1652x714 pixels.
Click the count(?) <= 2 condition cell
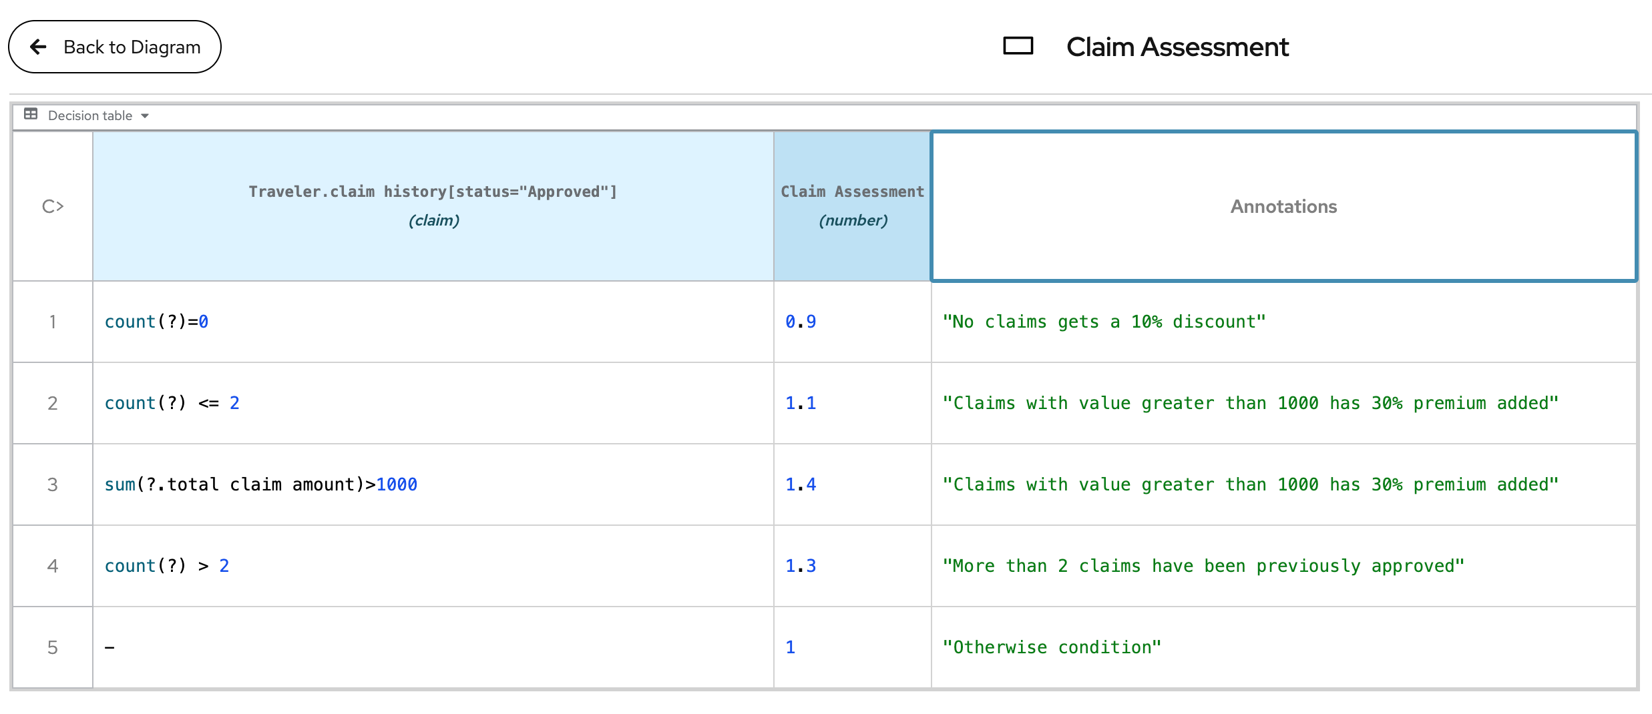click(x=433, y=403)
